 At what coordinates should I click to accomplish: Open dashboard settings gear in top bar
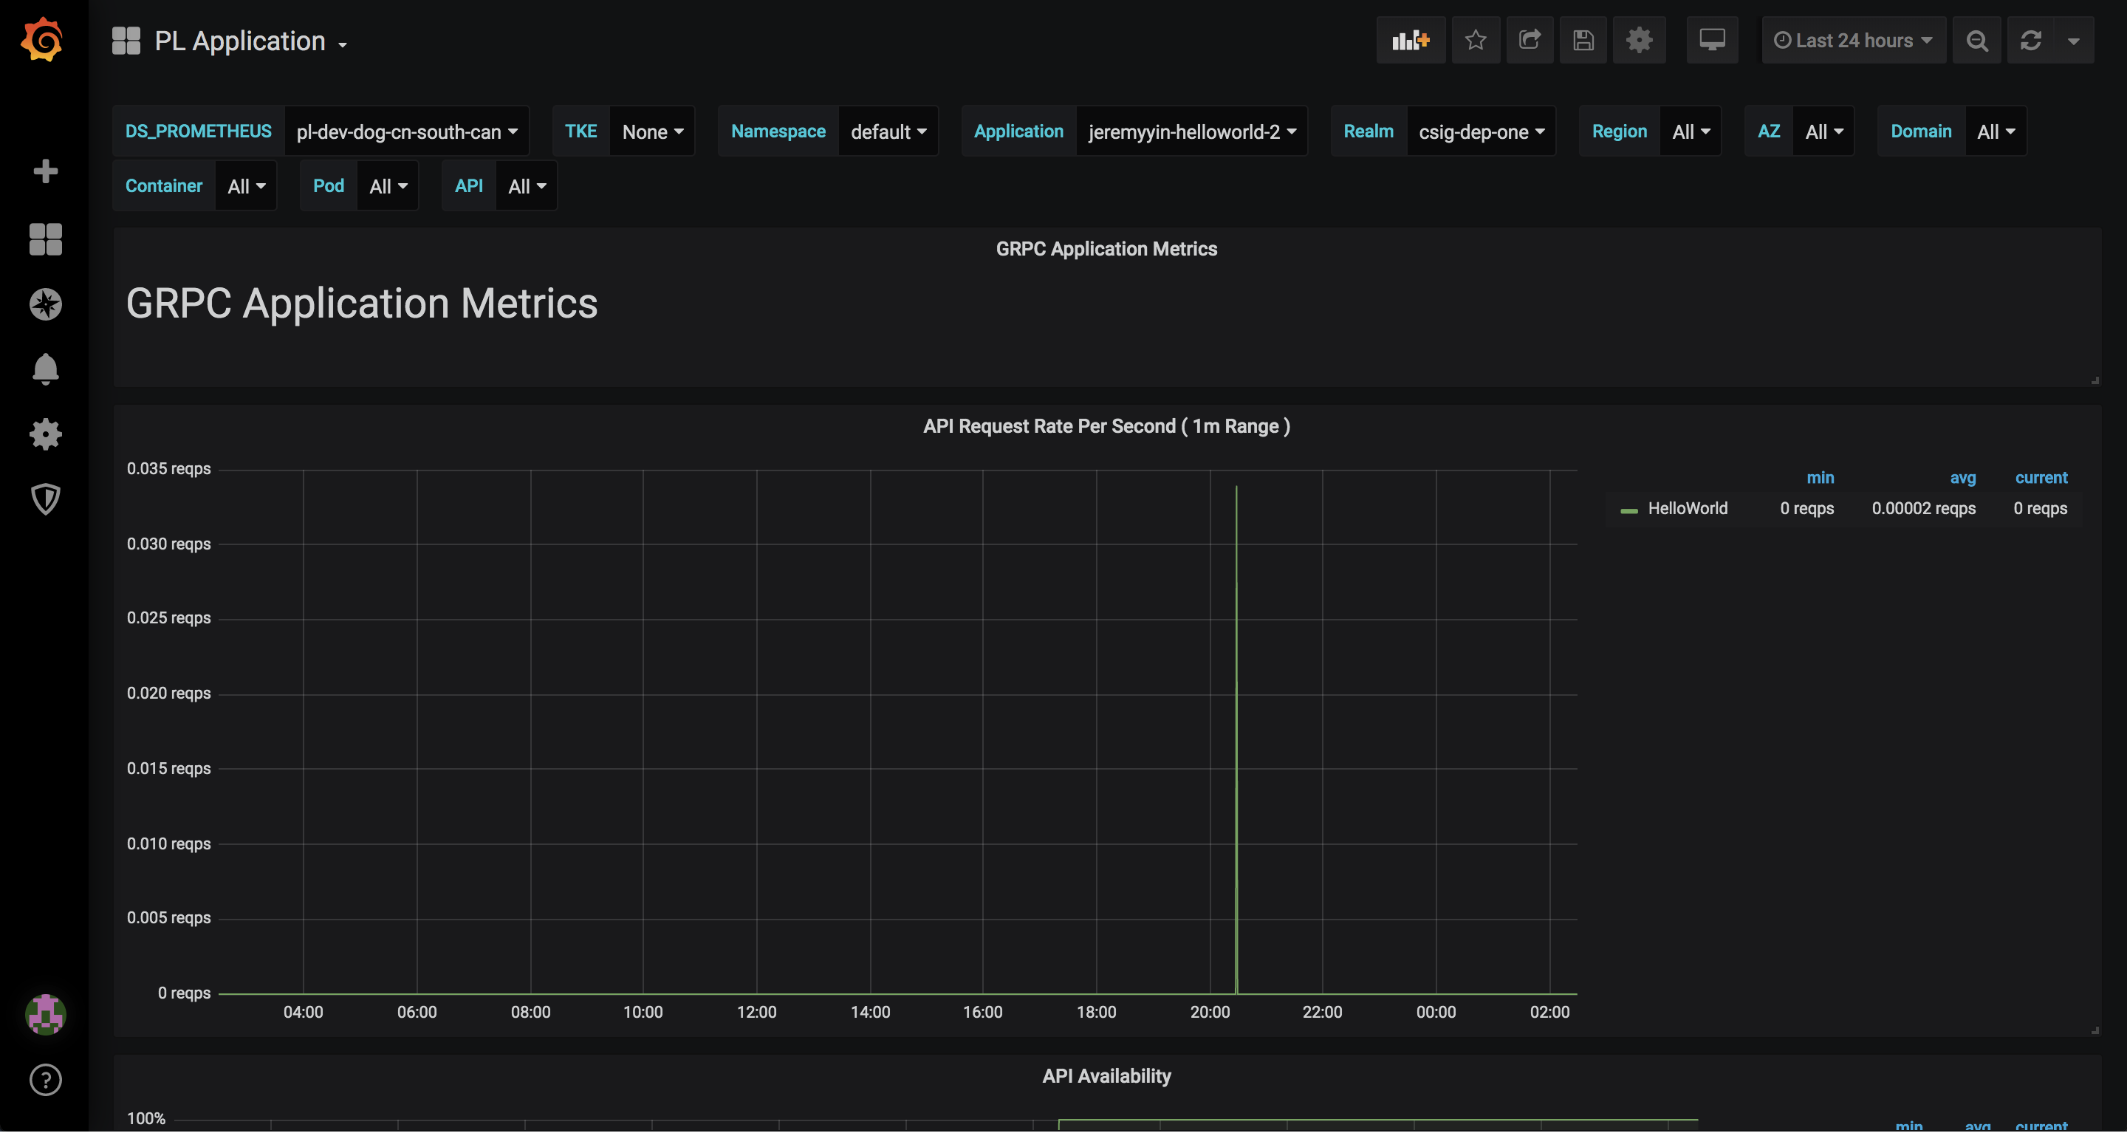click(1639, 40)
